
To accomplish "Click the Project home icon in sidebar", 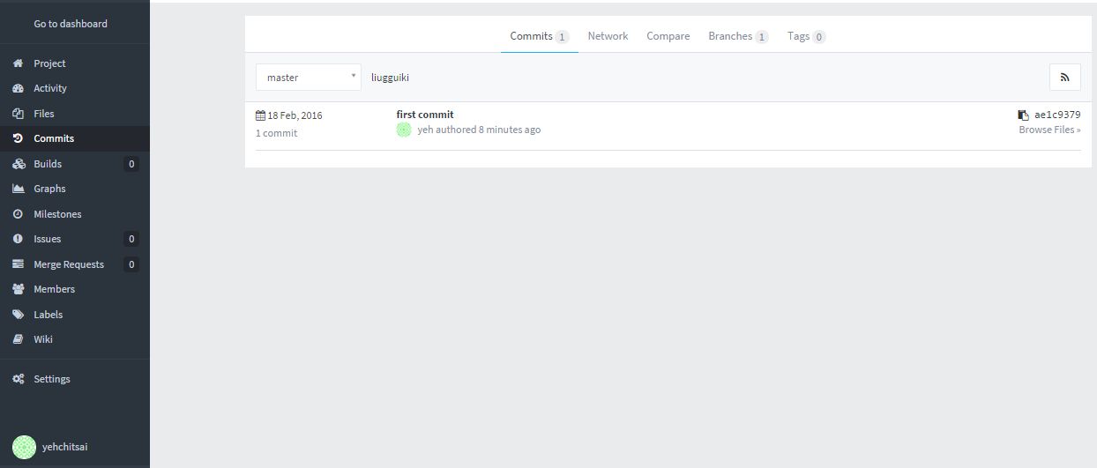I will pos(18,63).
